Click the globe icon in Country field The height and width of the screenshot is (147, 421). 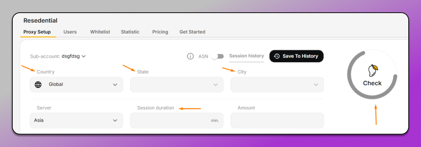coord(38,85)
